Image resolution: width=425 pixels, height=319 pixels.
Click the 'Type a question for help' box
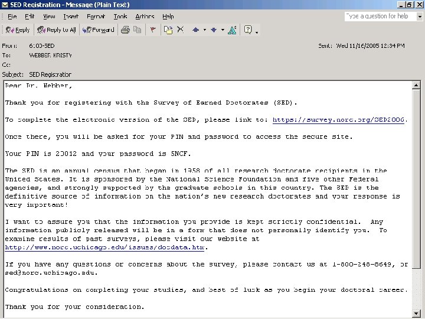(381, 17)
